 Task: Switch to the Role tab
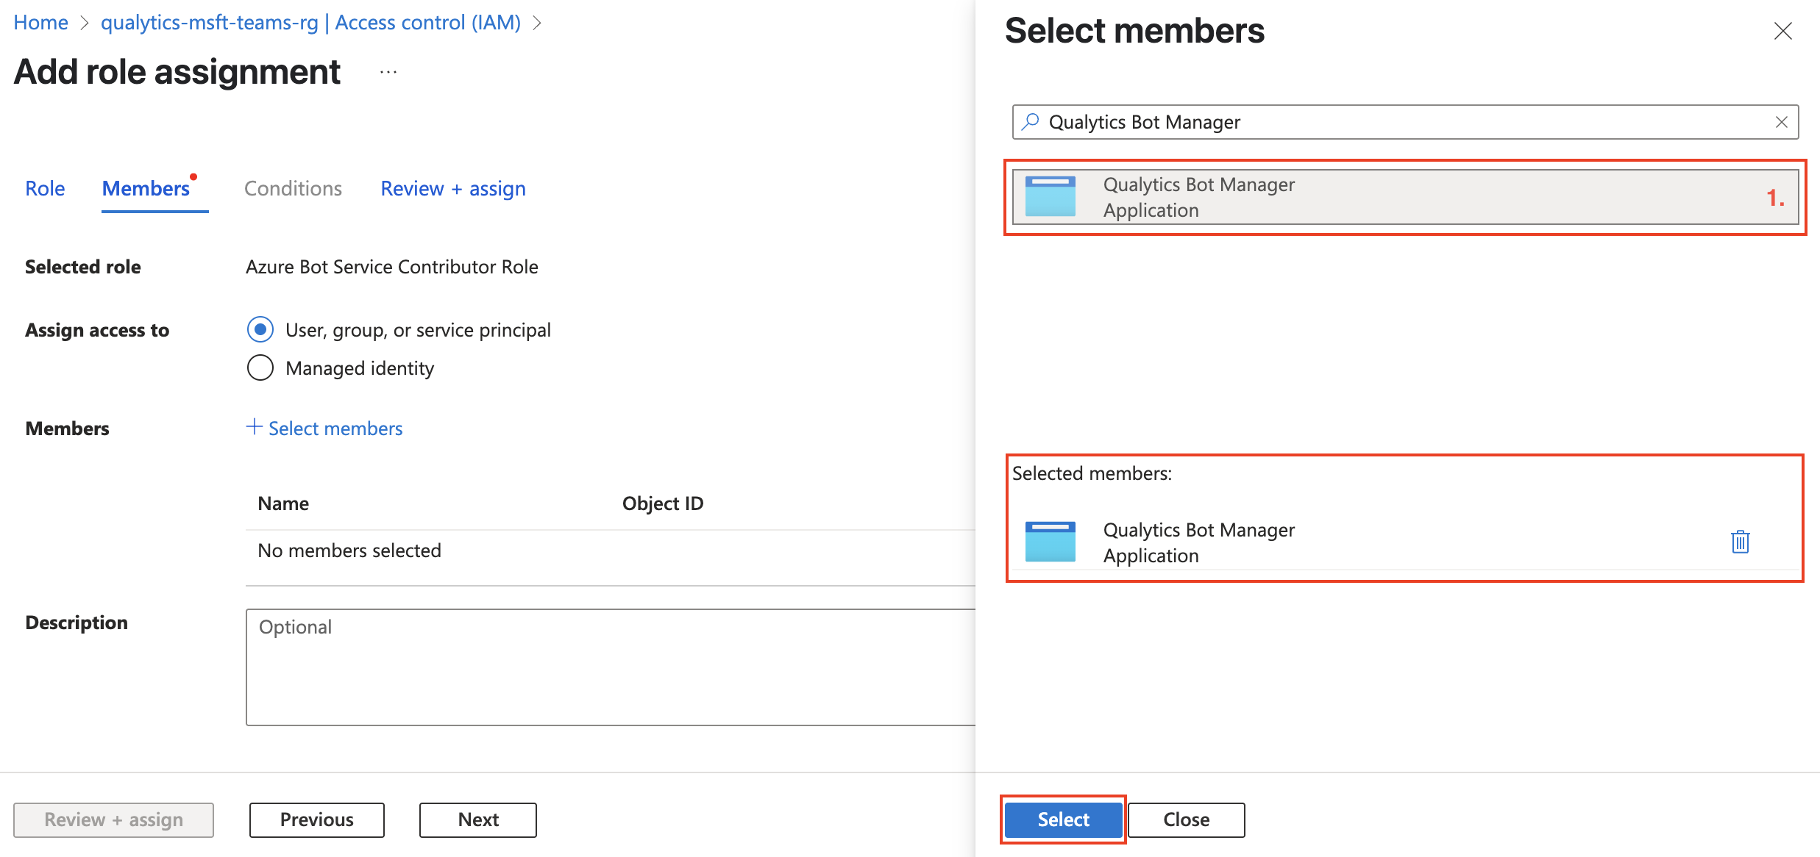45,189
